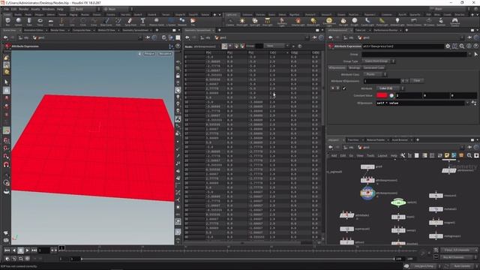
Task: Switch to Generated Code tab
Action: [373, 67]
